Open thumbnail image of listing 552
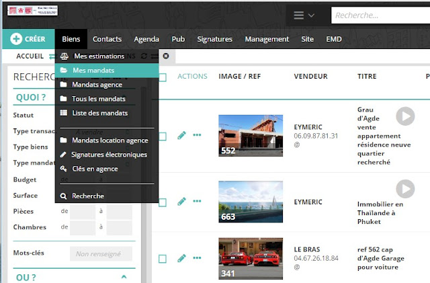Screen dimensions: 430x283 coord(251,136)
